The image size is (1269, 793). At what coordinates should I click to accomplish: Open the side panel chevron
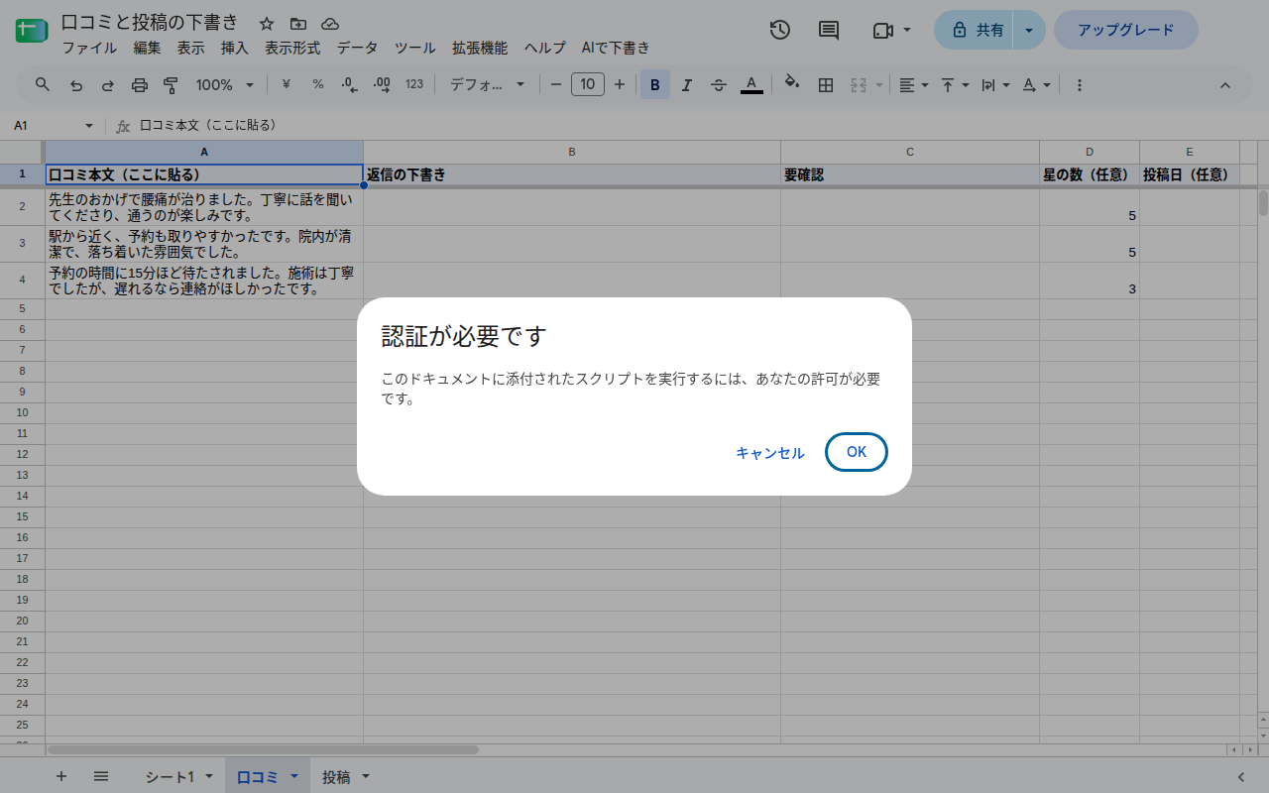point(1241,777)
